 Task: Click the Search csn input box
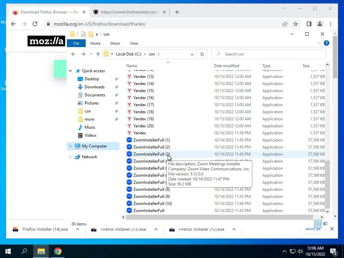[x=269, y=54]
